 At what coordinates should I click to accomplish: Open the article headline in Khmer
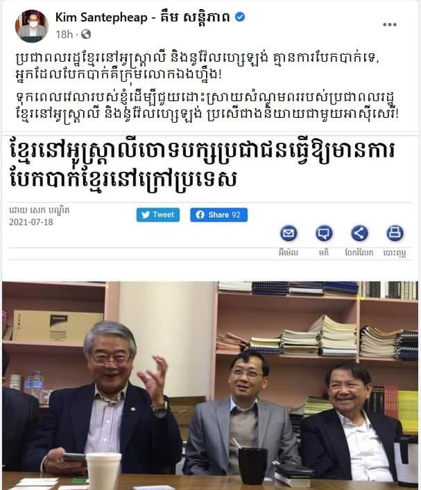pos(203,165)
